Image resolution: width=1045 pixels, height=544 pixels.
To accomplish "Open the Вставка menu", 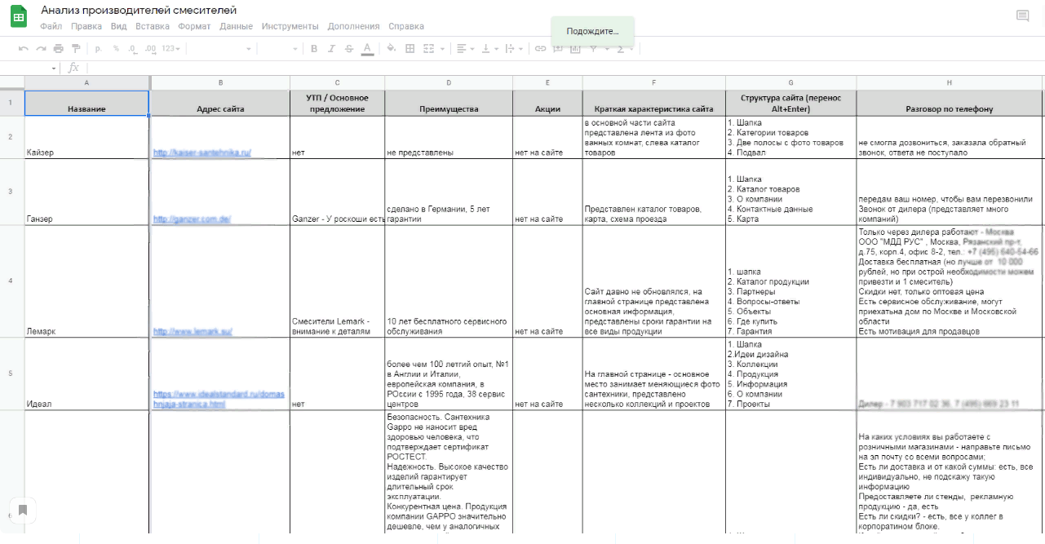I will [x=153, y=26].
